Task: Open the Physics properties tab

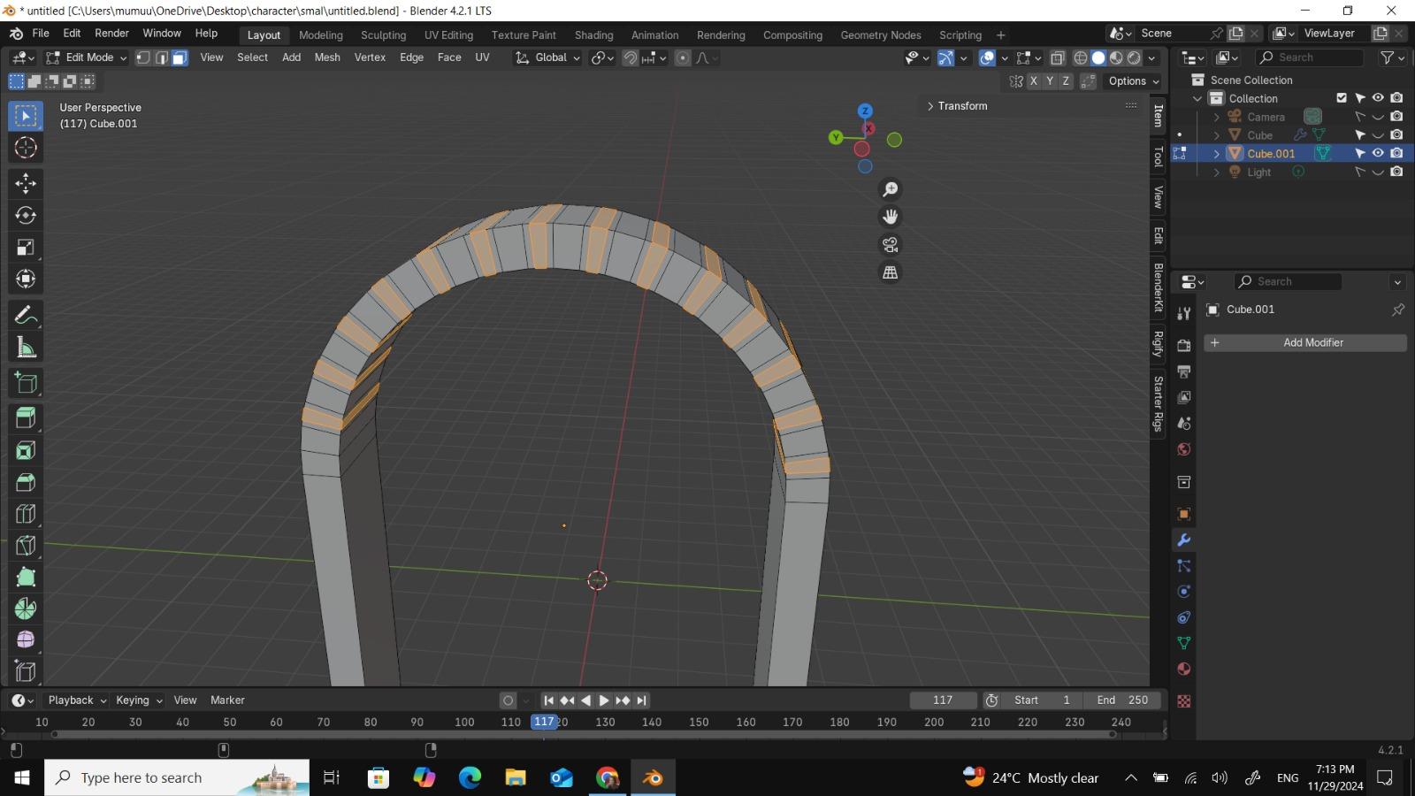Action: (1184, 592)
